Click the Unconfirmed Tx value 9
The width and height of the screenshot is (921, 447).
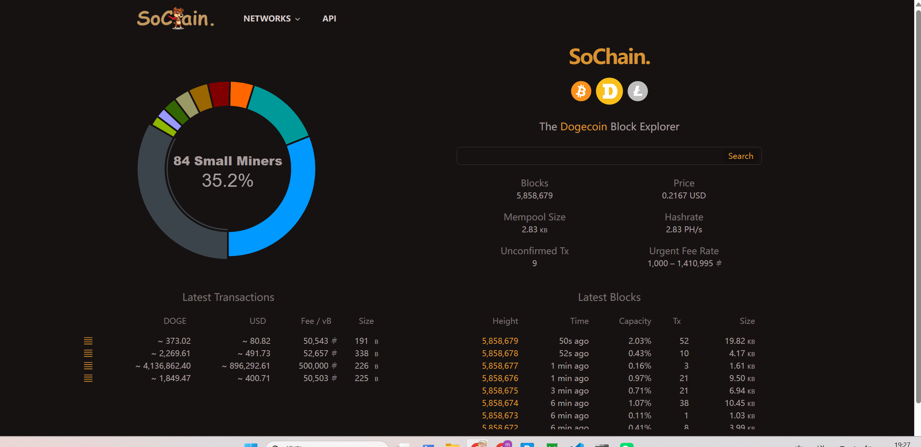click(534, 263)
